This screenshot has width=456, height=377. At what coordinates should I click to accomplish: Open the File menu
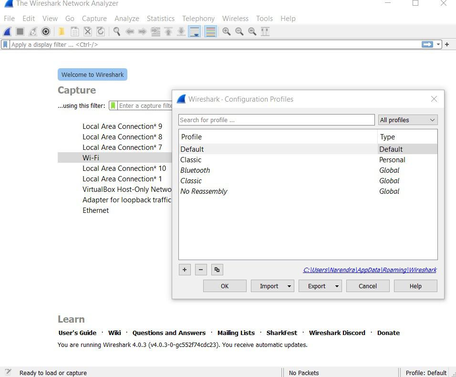[10, 18]
